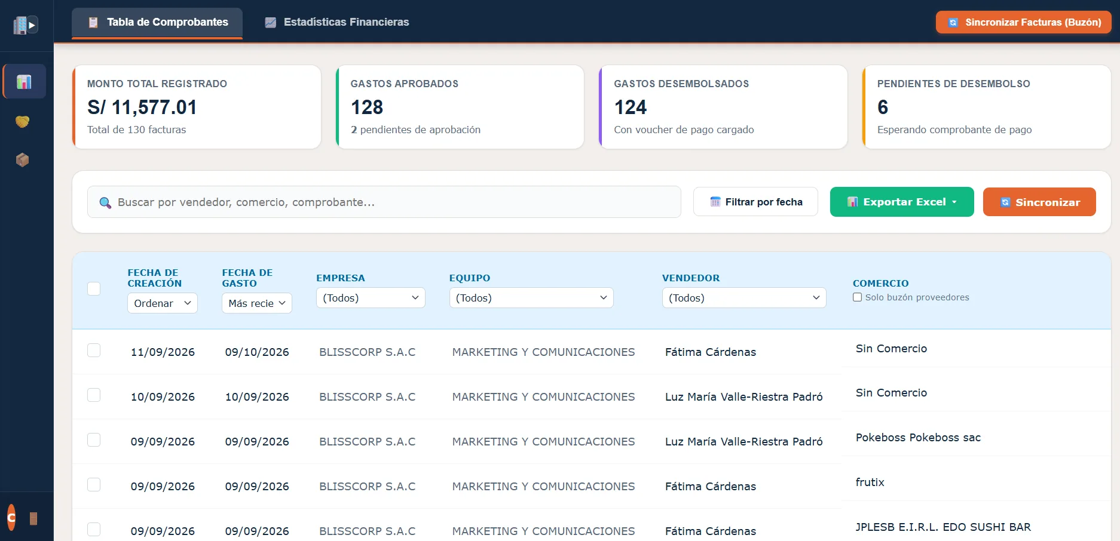1120x541 pixels.
Task: Open the Filtrar por fecha filter
Action: tap(755, 202)
